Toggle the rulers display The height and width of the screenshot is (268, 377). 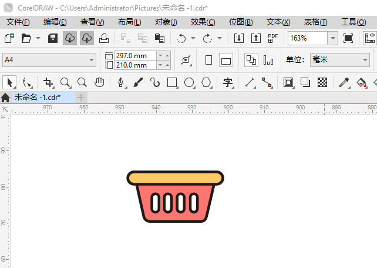click(x=370, y=38)
